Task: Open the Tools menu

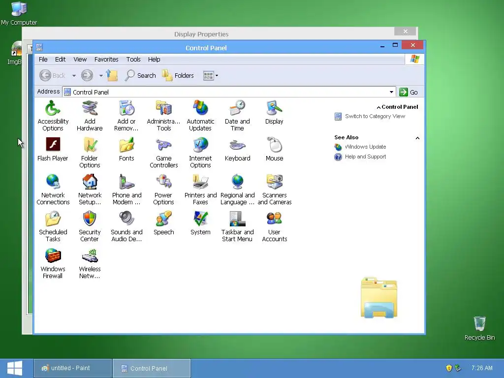Action: click(133, 60)
